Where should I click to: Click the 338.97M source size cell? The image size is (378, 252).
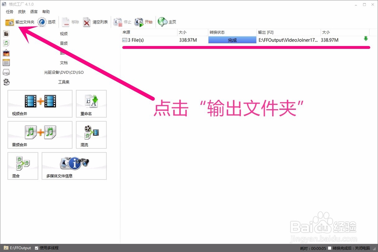pos(188,40)
